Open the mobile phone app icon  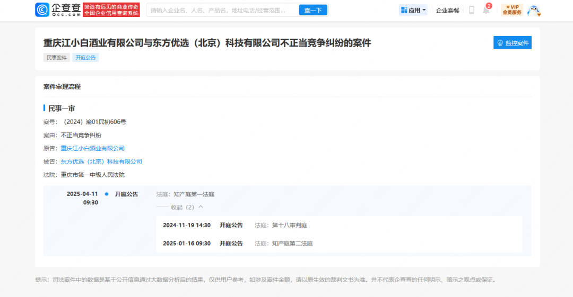pyautogui.click(x=472, y=10)
